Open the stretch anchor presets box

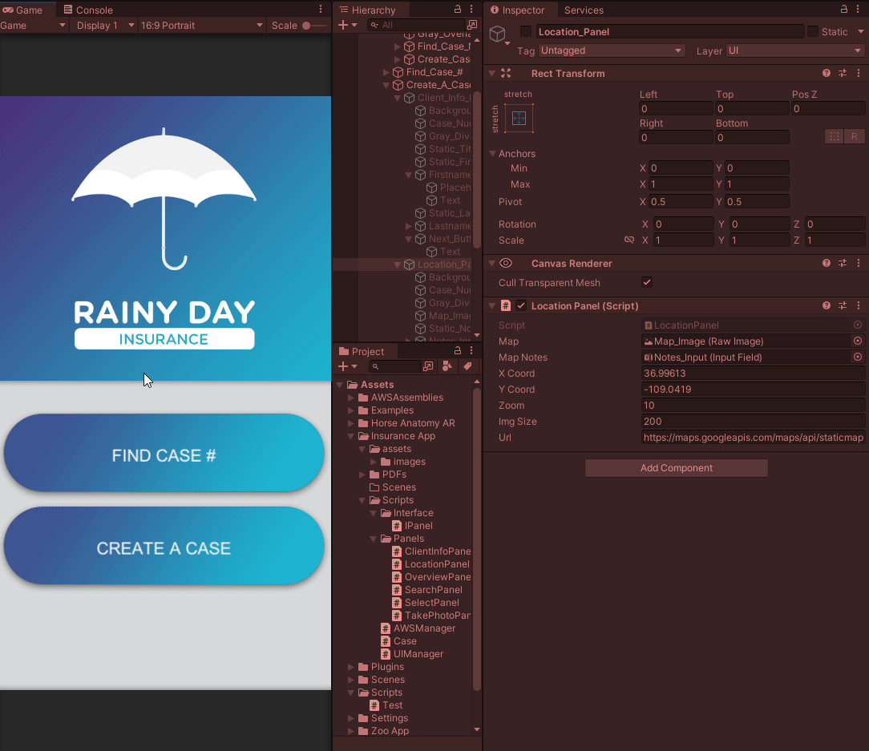coord(519,118)
